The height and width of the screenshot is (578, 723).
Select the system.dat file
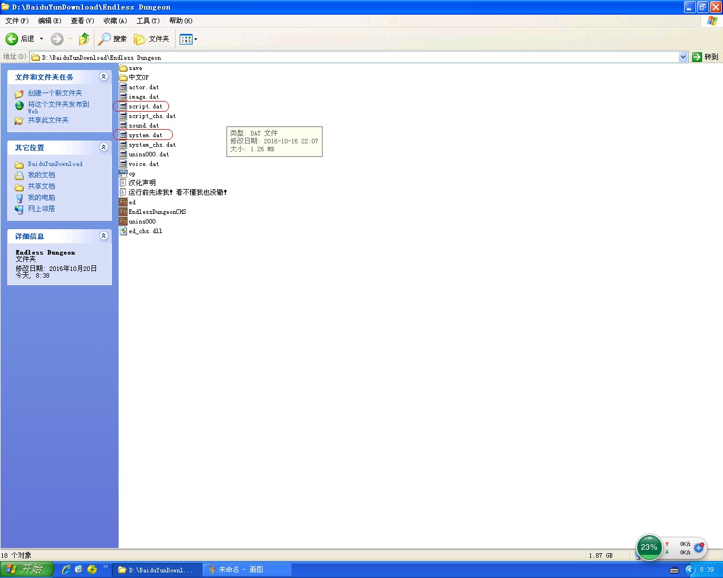[141, 135]
